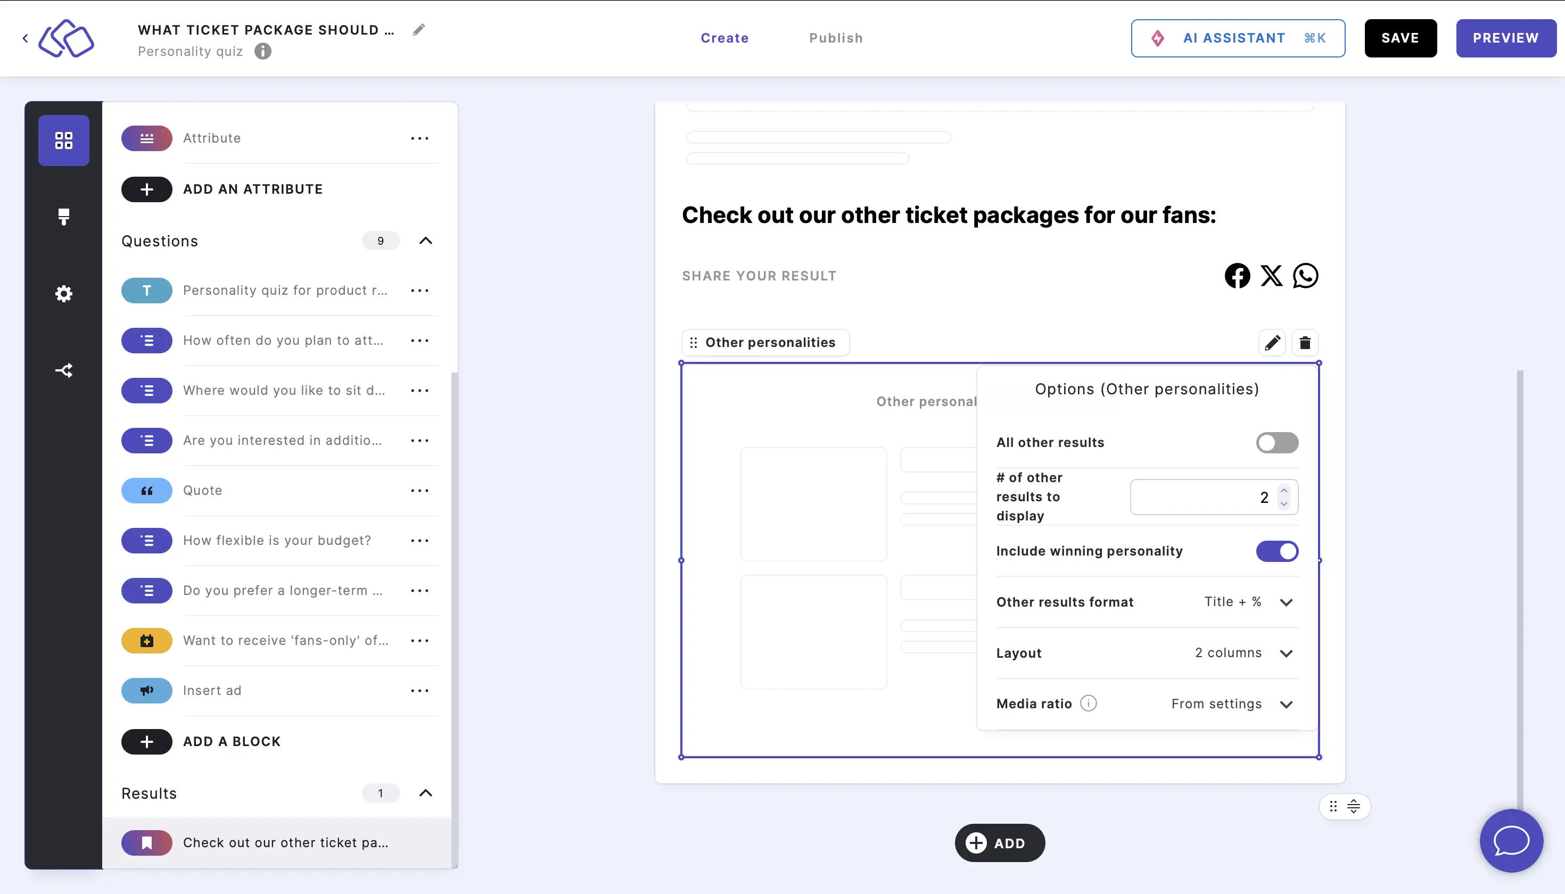
Task: Click the share icon for WhatsApp
Action: [1305, 275]
